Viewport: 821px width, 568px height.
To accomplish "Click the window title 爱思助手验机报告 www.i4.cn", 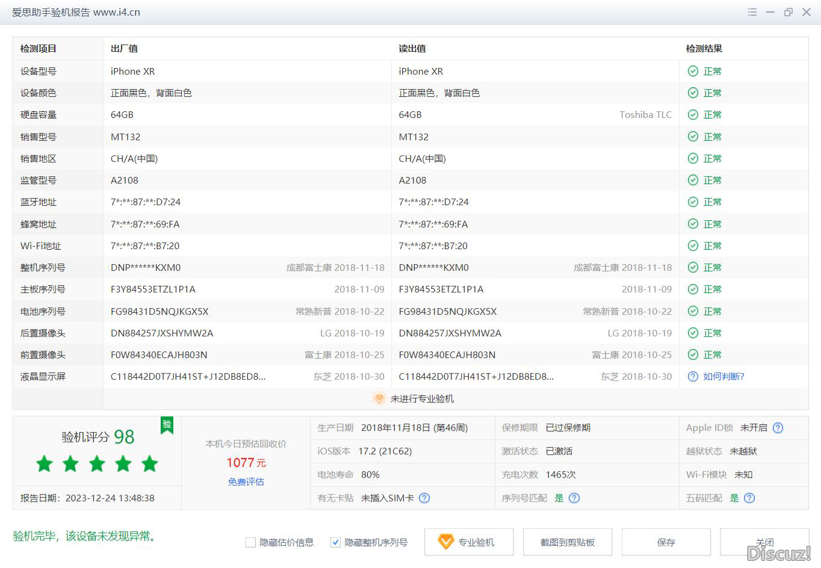I will point(76,12).
